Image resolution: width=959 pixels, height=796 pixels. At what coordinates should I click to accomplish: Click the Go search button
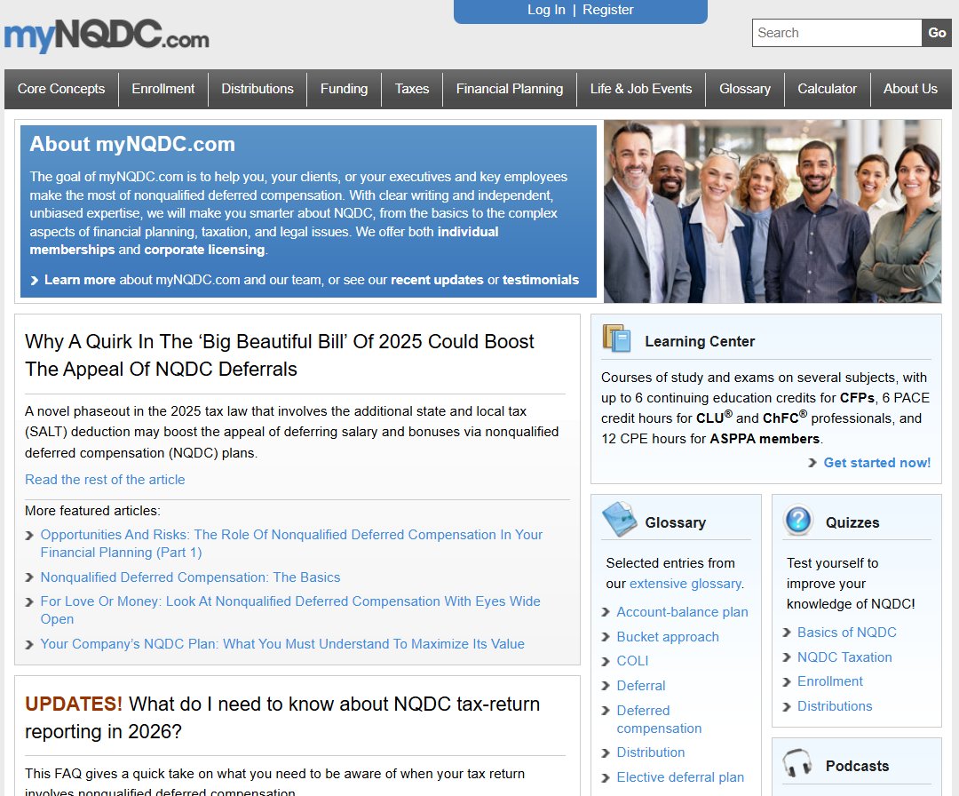(937, 33)
